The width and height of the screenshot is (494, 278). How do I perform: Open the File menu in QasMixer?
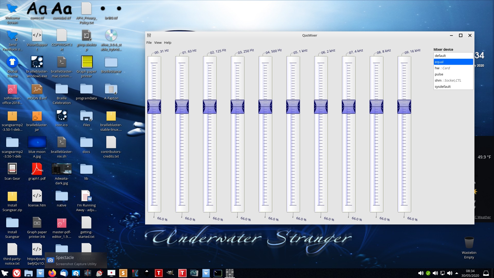(x=149, y=43)
